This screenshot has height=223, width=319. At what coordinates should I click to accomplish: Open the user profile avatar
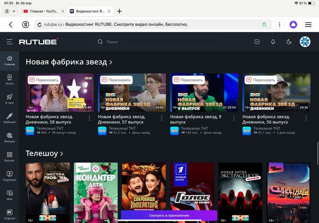point(304,42)
